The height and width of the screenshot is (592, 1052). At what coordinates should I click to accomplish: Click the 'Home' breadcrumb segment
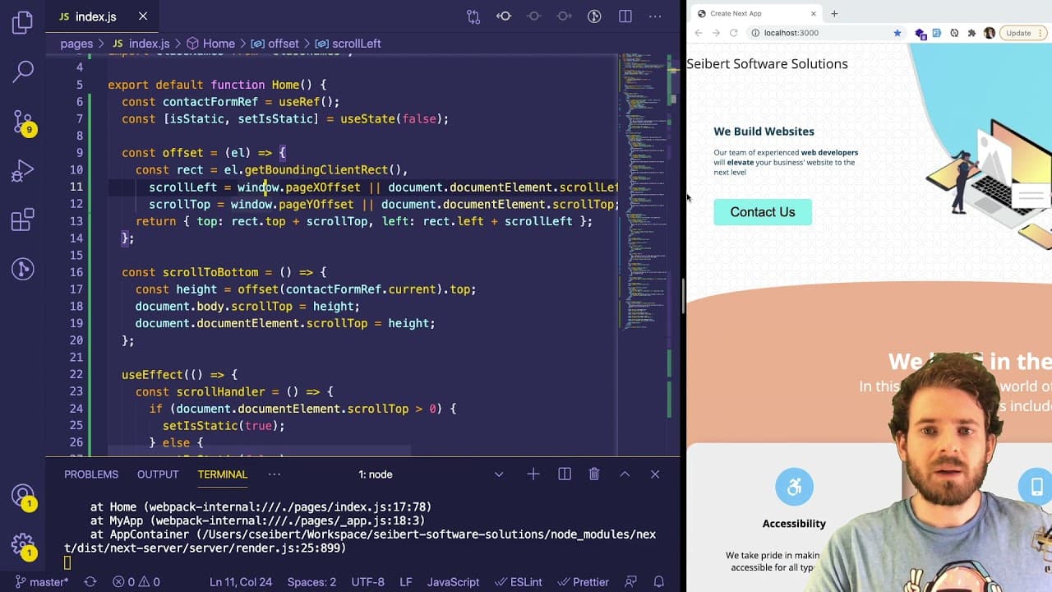point(210,44)
